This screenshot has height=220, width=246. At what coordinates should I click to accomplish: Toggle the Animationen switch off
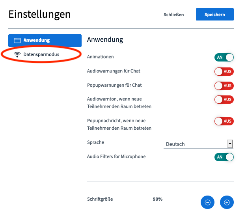224,57
